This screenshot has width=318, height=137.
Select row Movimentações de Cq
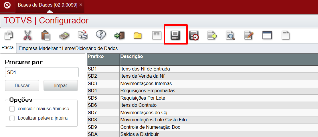[x=203, y=113]
